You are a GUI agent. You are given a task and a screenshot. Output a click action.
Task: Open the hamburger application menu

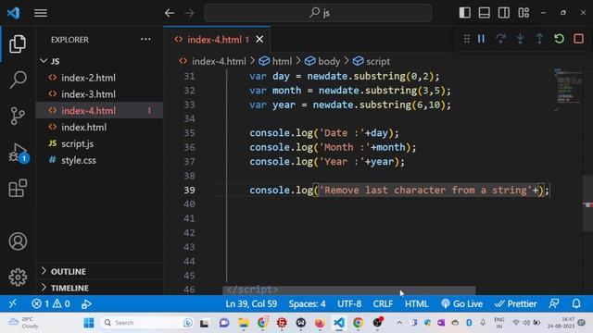tap(41, 13)
